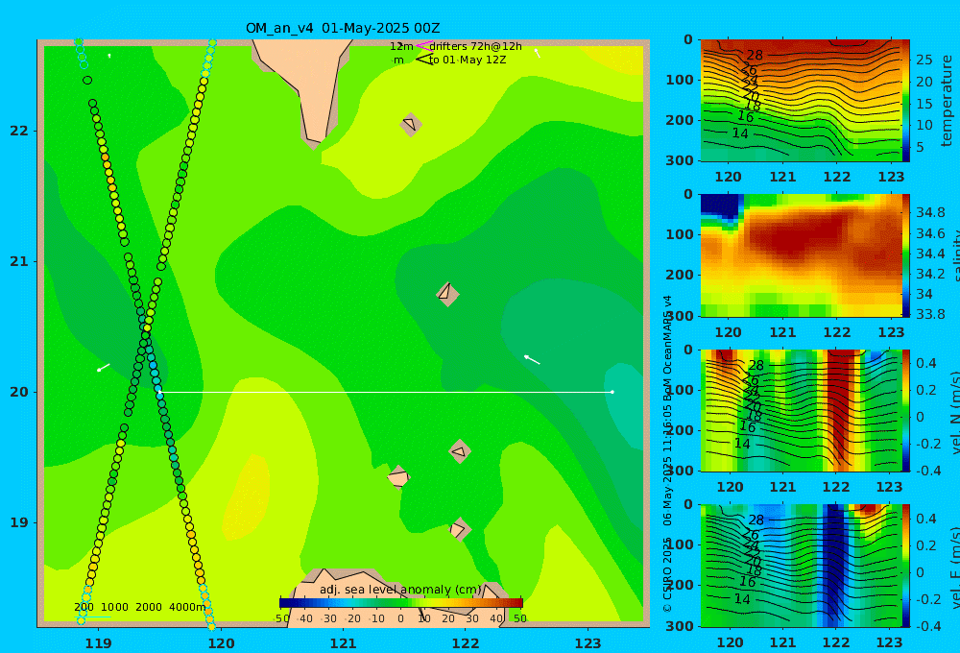This screenshot has width=960, height=653.
Task: Select the island marker near 122E 20.8N
Action: (447, 294)
